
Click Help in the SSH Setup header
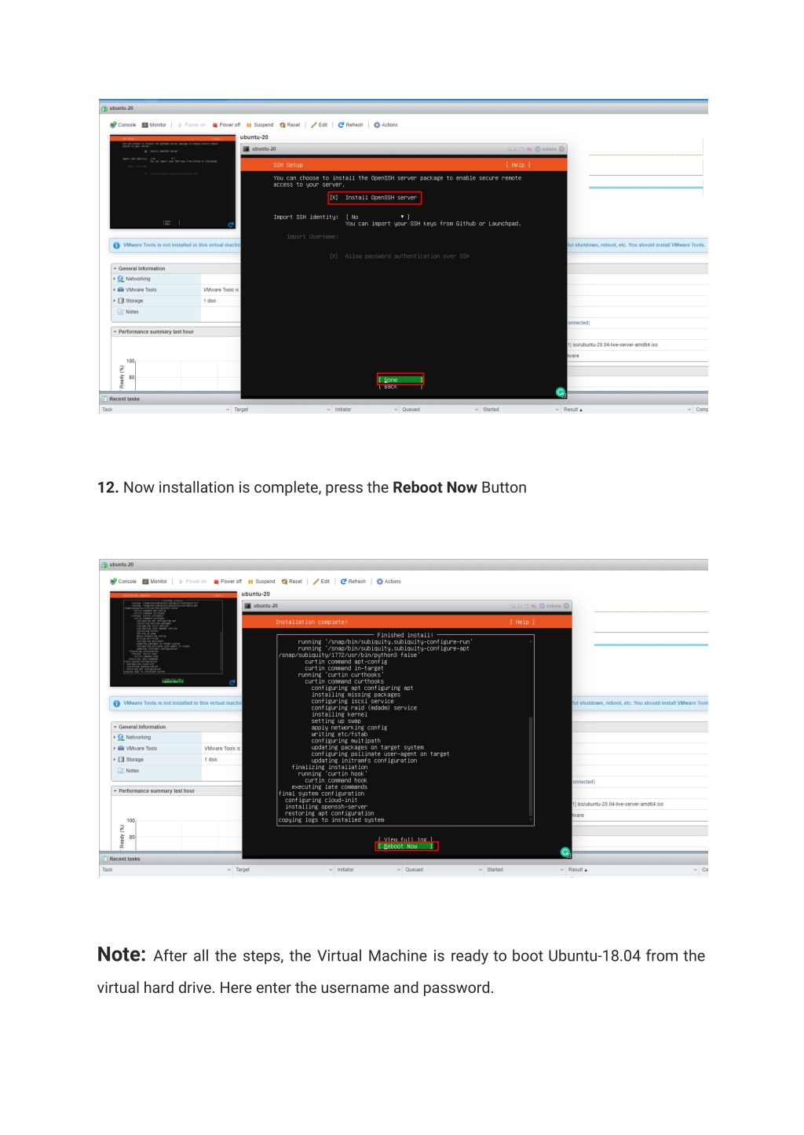518,165
